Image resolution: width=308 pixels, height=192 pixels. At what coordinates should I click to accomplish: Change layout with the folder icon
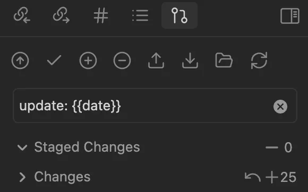pyautogui.click(x=224, y=60)
